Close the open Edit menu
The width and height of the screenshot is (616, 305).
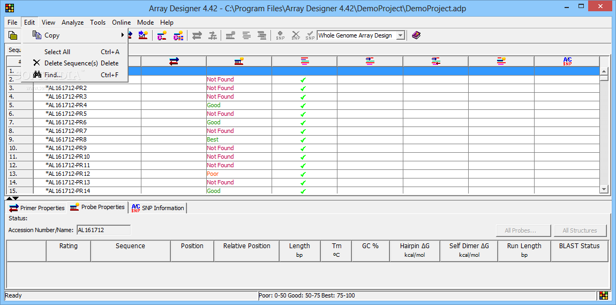click(x=29, y=23)
